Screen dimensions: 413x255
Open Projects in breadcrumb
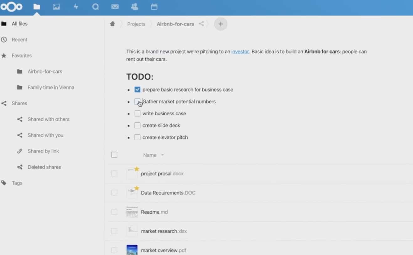(x=136, y=24)
